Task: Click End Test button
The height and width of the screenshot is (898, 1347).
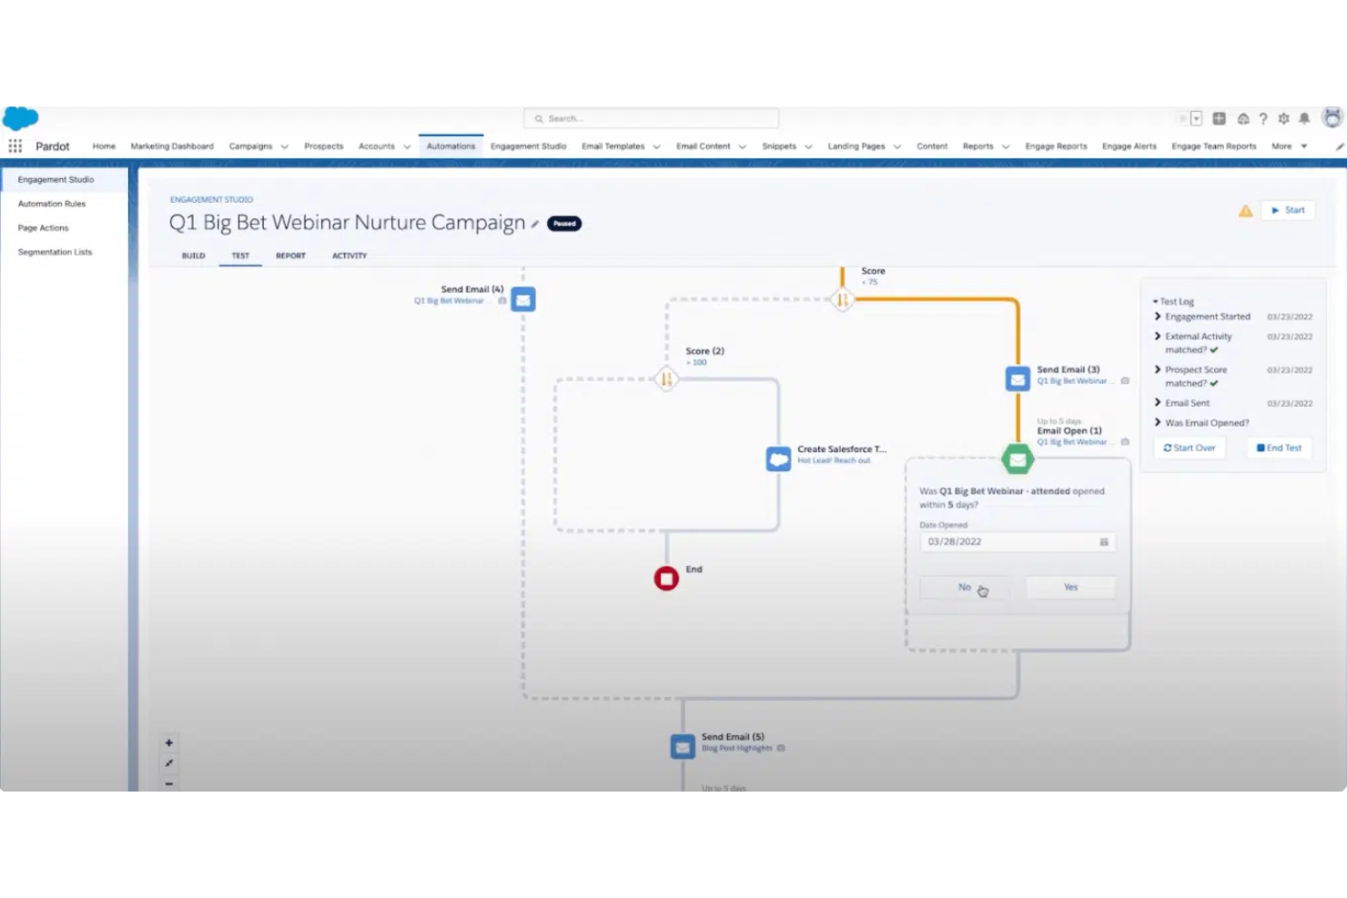Action: [x=1279, y=448]
